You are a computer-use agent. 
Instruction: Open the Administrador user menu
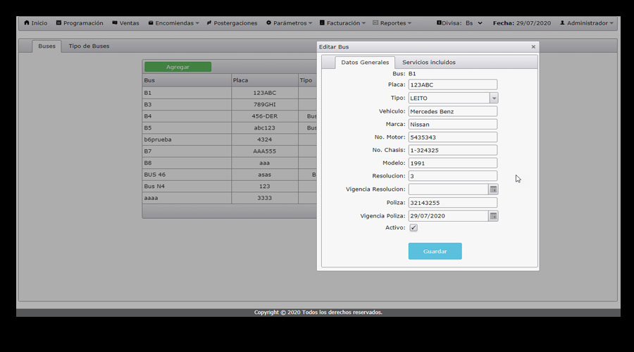pyautogui.click(x=586, y=23)
